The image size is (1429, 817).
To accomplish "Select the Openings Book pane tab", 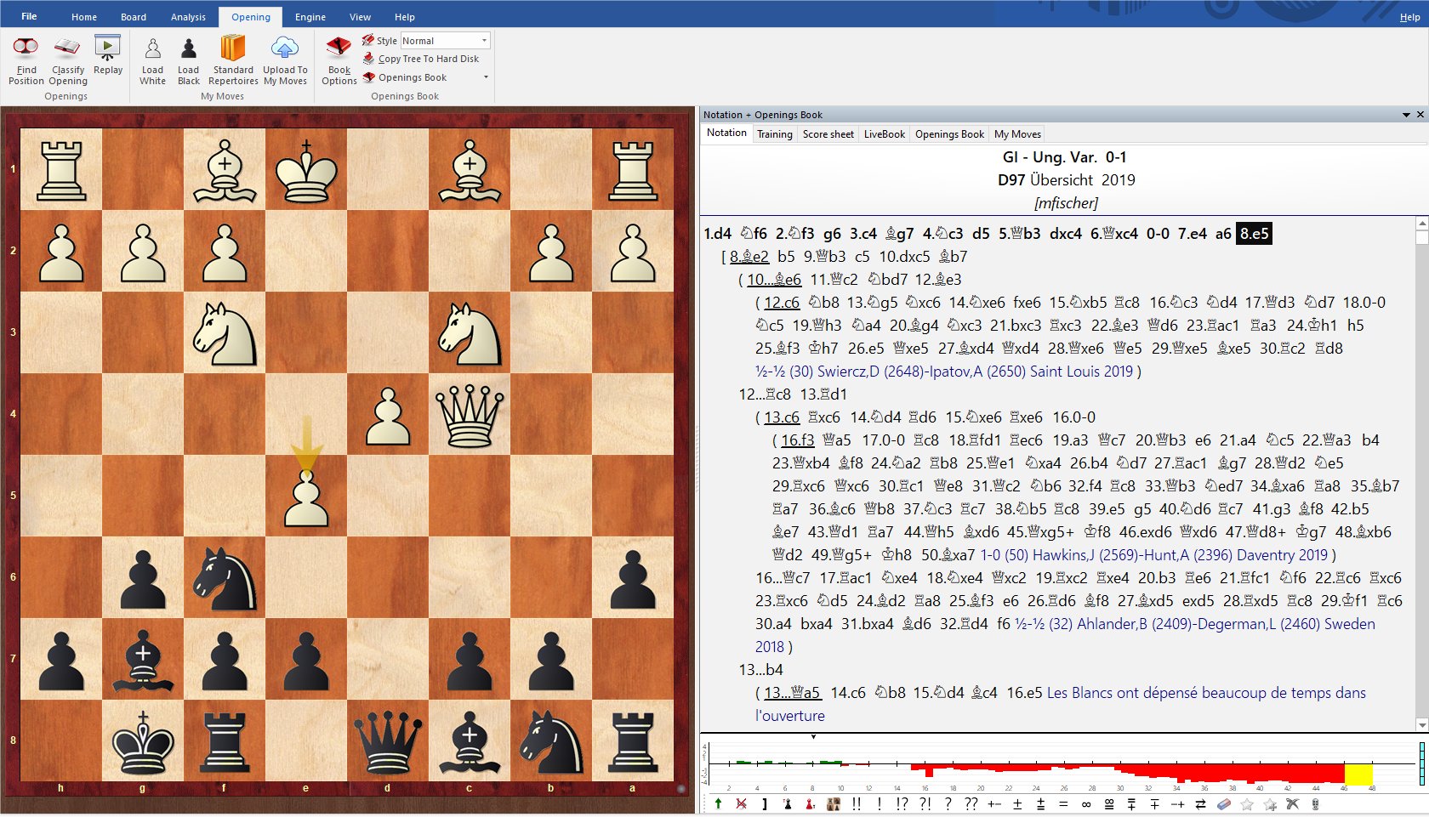I will point(949,134).
